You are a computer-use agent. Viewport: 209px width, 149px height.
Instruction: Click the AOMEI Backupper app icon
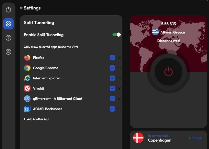pos(27,109)
